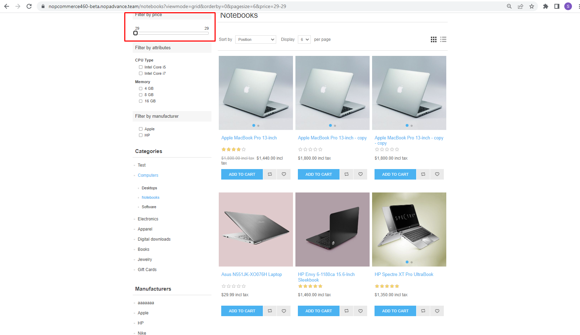The width and height of the screenshot is (580, 335).
Task: Enable the Intel Core i5 filter
Action: click(x=140, y=67)
